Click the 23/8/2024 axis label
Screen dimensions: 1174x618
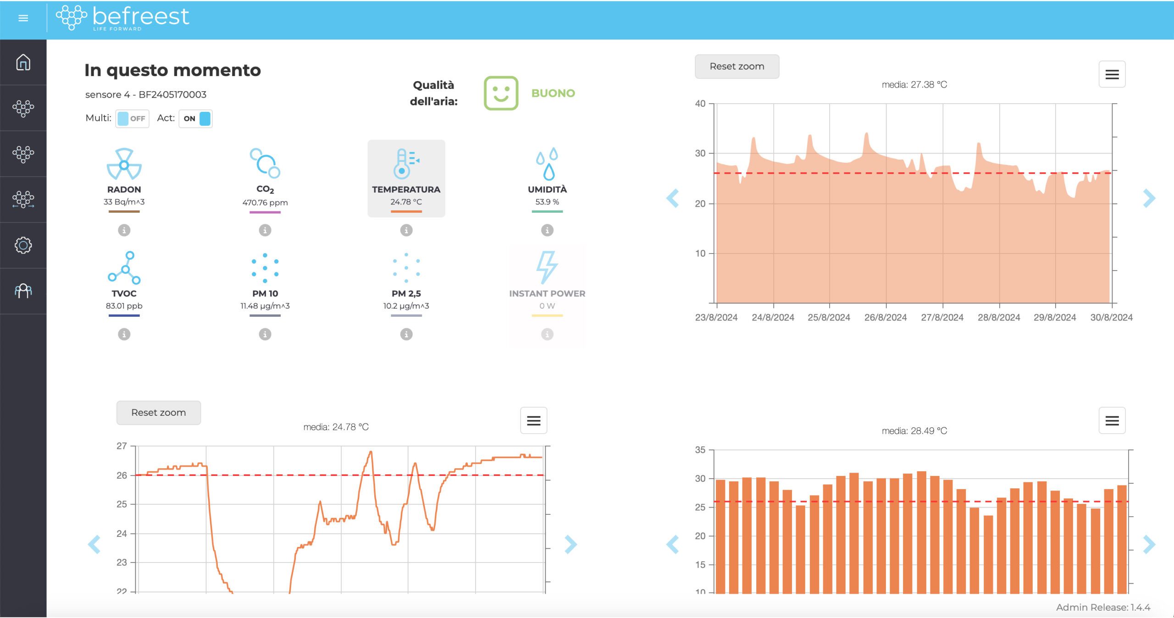(x=716, y=317)
